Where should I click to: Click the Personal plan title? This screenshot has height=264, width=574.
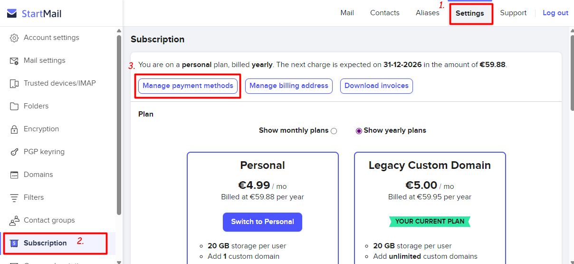[x=262, y=166]
